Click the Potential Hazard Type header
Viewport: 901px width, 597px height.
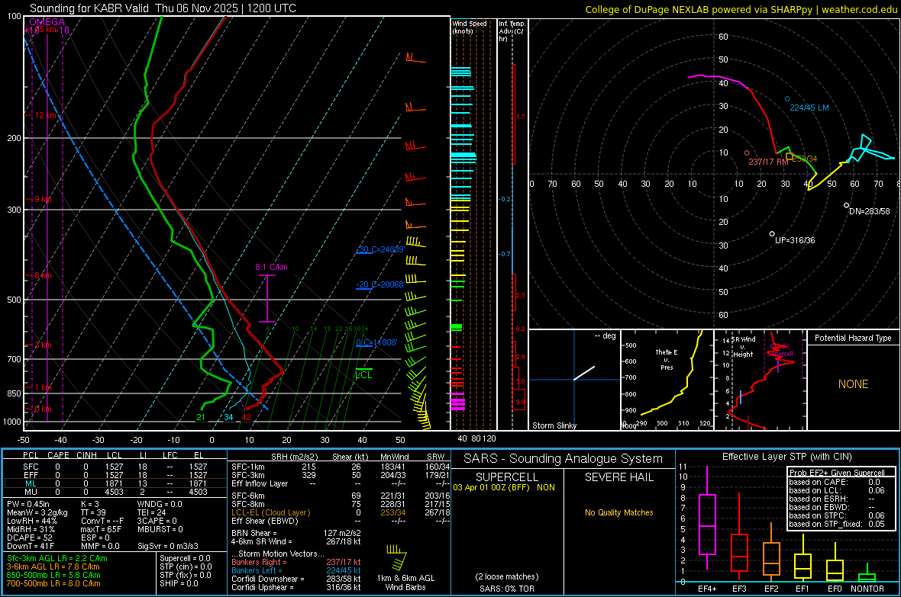pos(853,338)
